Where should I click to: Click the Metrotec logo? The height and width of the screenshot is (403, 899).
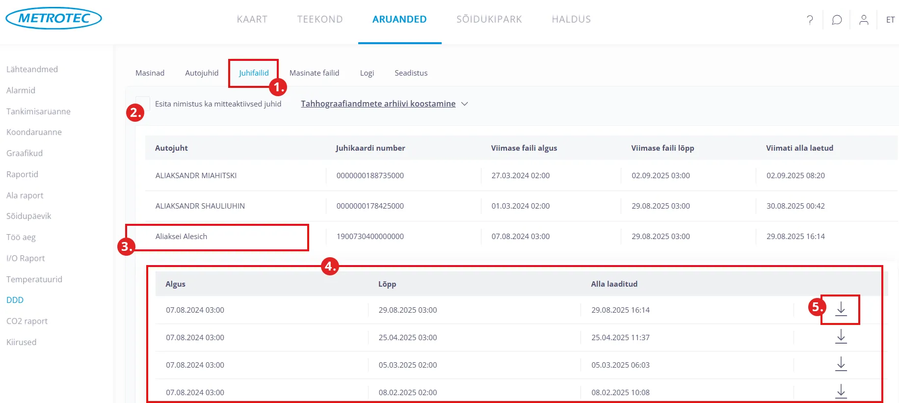(x=53, y=18)
